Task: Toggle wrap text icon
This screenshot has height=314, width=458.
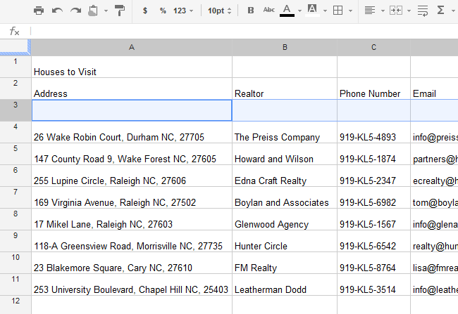Action: [x=423, y=11]
